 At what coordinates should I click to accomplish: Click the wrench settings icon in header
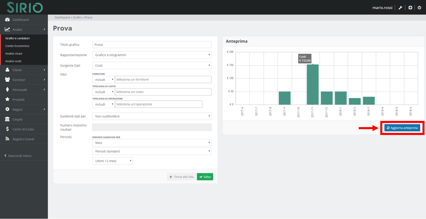point(400,8)
